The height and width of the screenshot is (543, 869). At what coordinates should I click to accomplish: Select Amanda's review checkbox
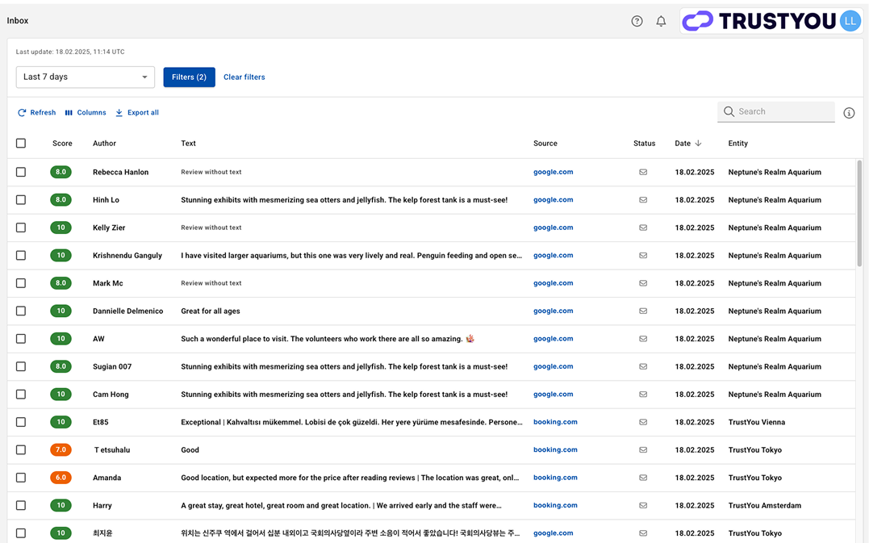pos(21,478)
